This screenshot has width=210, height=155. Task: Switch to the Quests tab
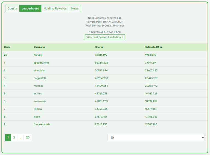click(12, 8)
